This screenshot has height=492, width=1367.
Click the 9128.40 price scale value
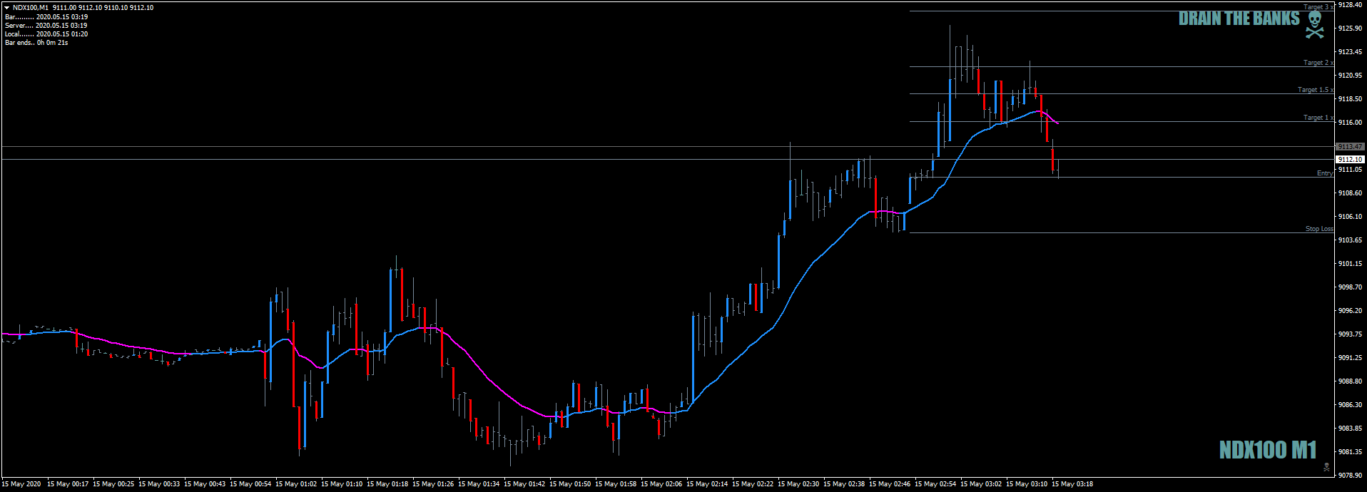tap(1351, 4)
